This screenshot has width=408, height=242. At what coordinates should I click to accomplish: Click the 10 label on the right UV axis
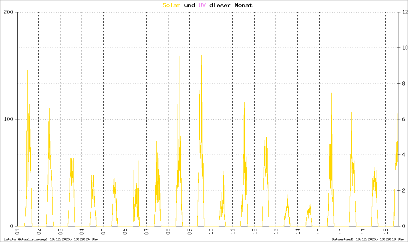[404, 48]
